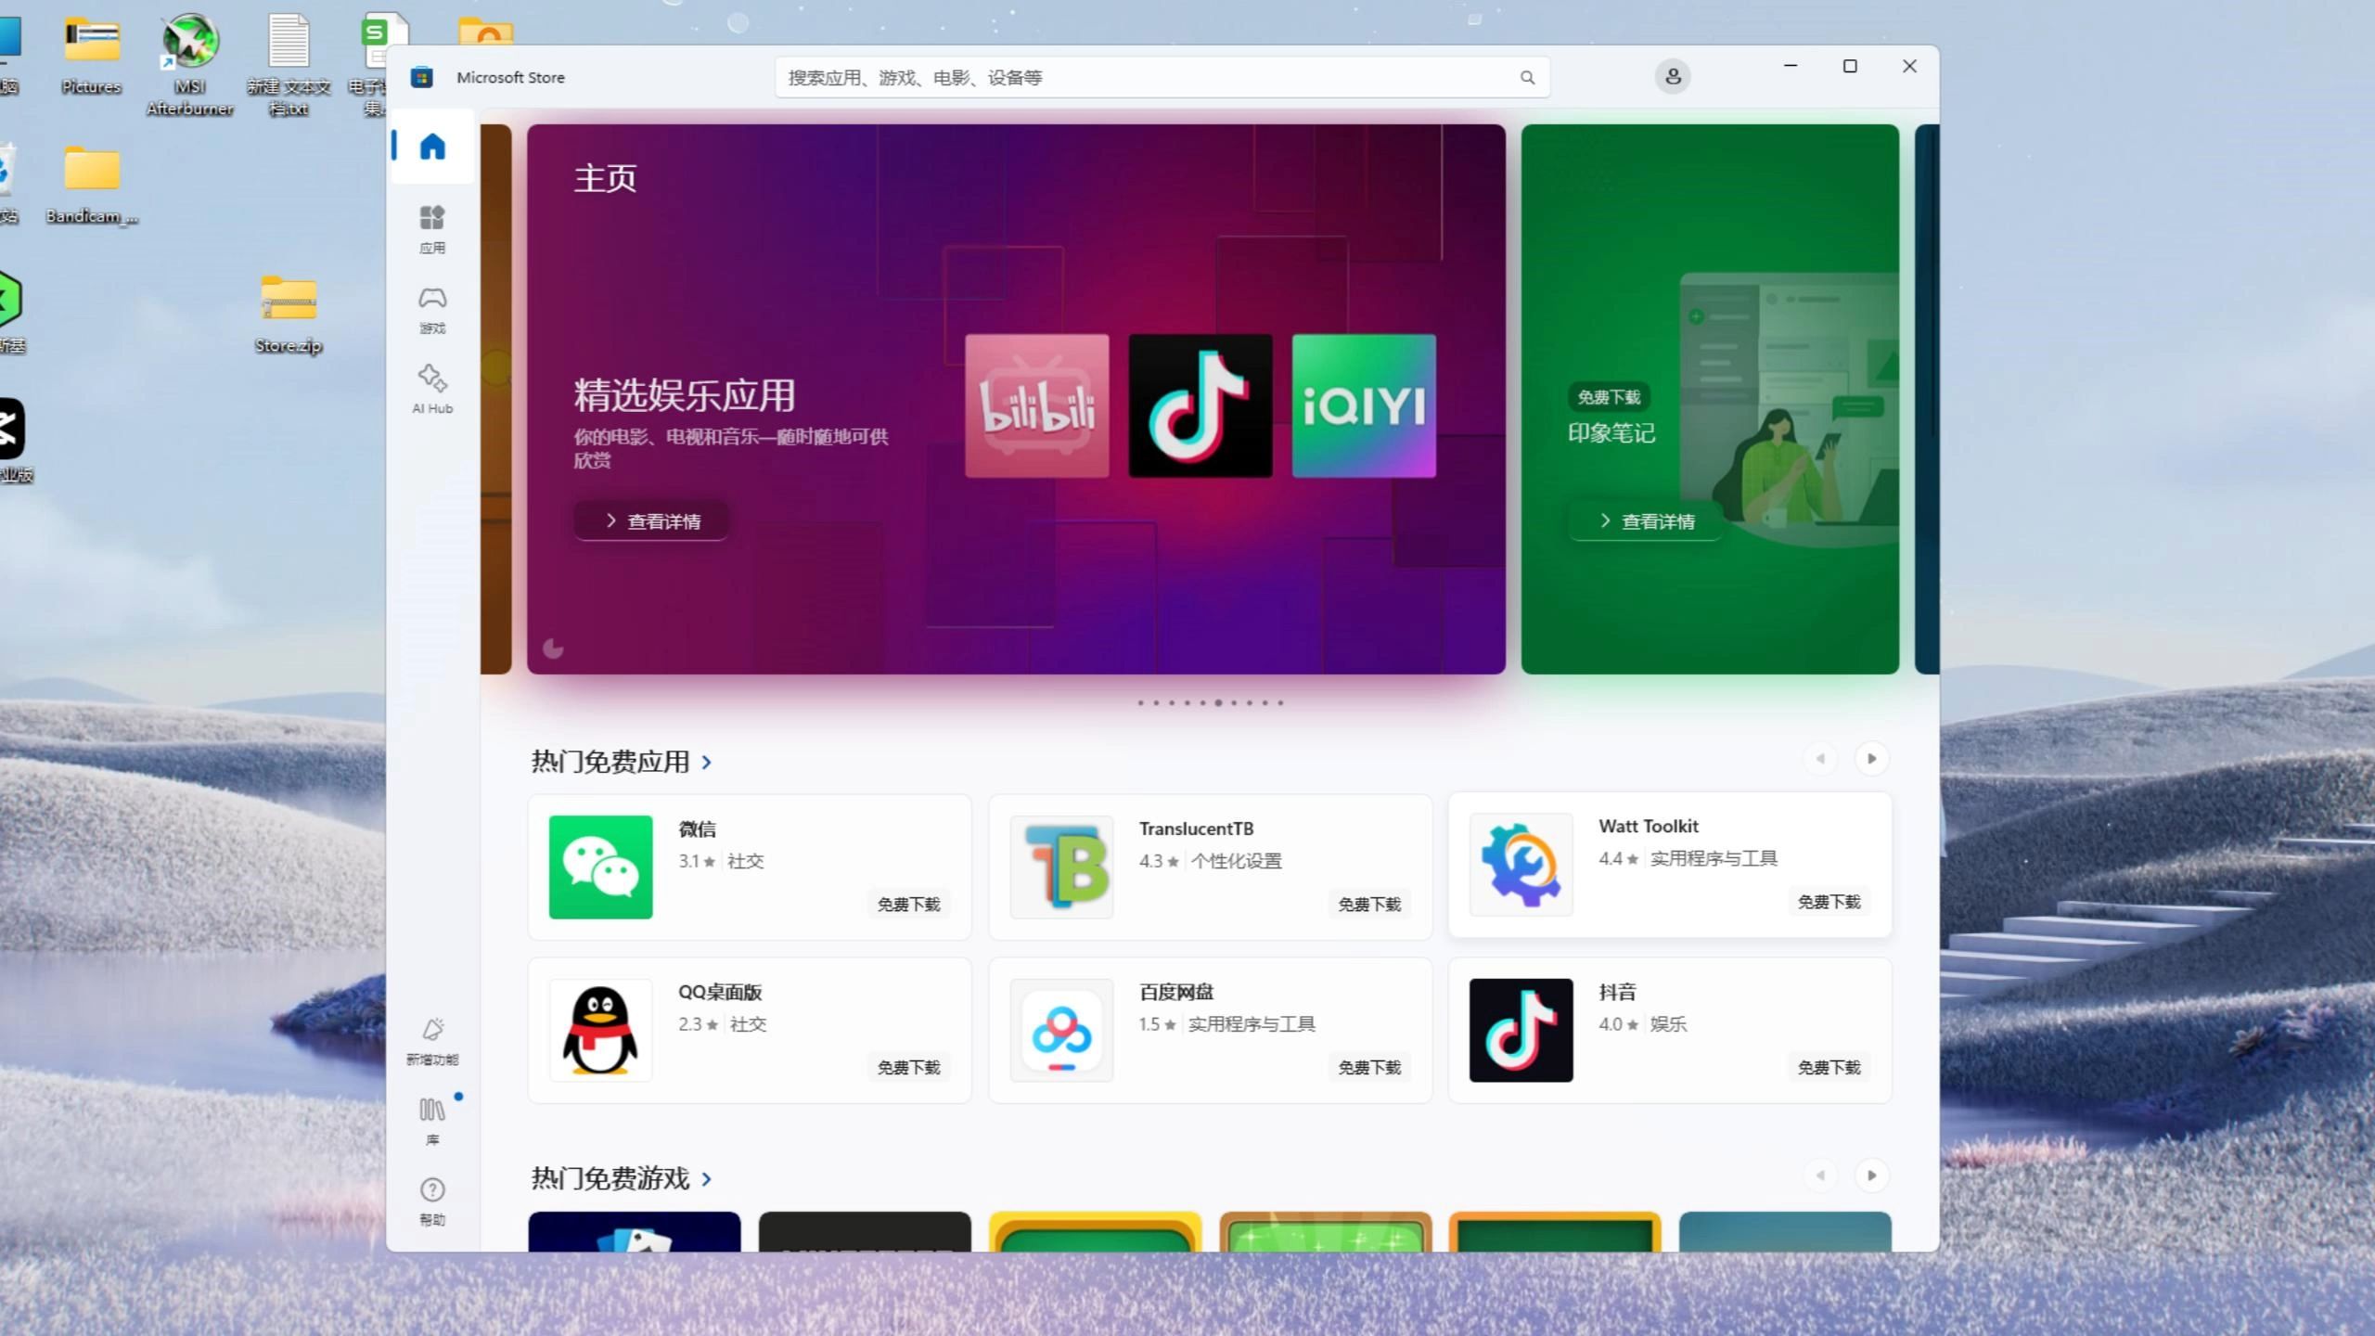Click the search magnifier icon
Image resolution: width=2375 pixels, height=1336 pixels.
(x=1527, y=78)
